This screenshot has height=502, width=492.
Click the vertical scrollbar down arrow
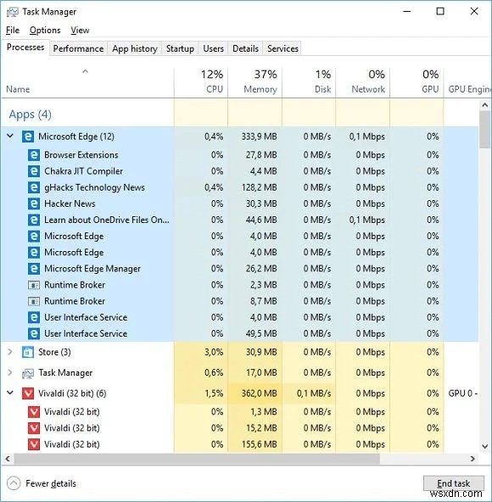click(484, 446)
